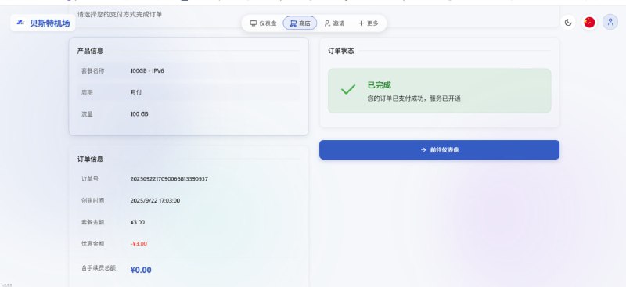Click the 前往仪表盘 button
The width and height of the screenshot is (626, 287).
pos(439,149)
